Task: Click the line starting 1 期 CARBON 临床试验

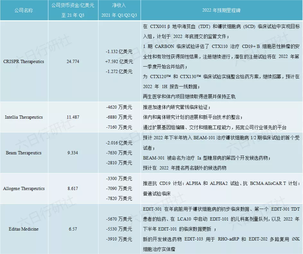Action: (x=221, y=46)
